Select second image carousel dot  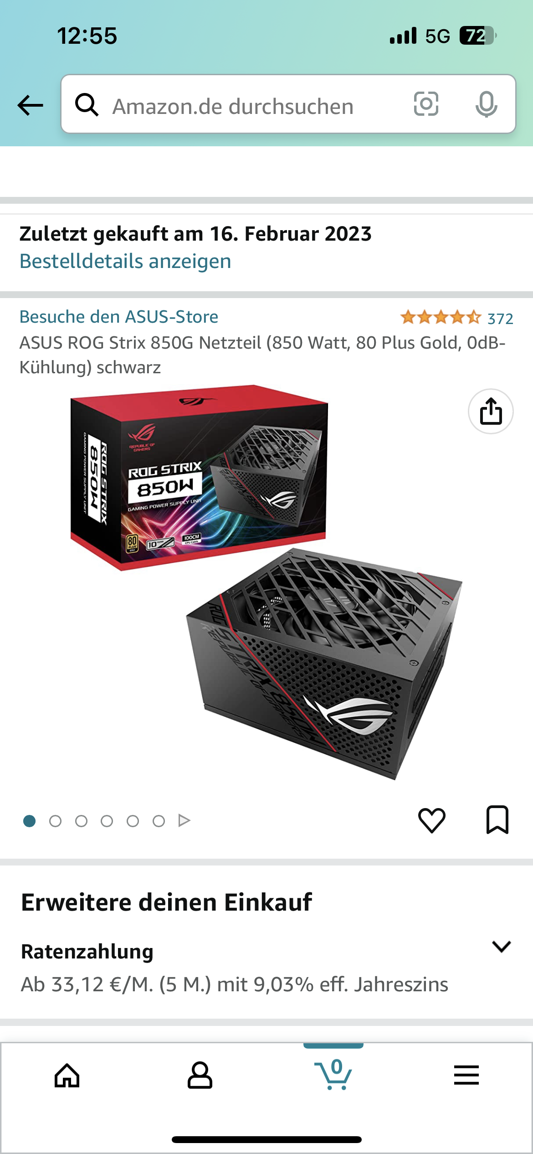click(x=55, y=821)
